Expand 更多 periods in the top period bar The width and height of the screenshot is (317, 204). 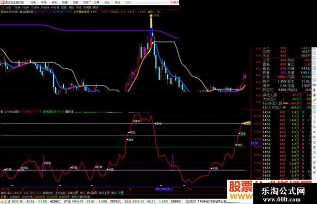click(x=96, y=7)
